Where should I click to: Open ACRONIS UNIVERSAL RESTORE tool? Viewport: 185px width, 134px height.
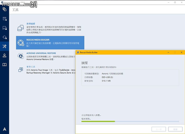coord(41,53)
